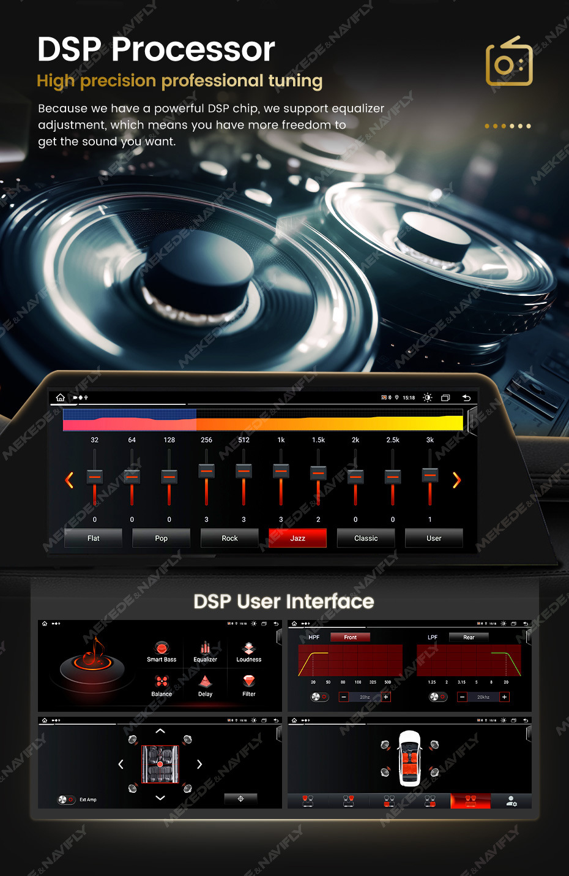Open the Smart Bass icon
The height and width of the screenshot is (876, 569).
tap(162, 648)
